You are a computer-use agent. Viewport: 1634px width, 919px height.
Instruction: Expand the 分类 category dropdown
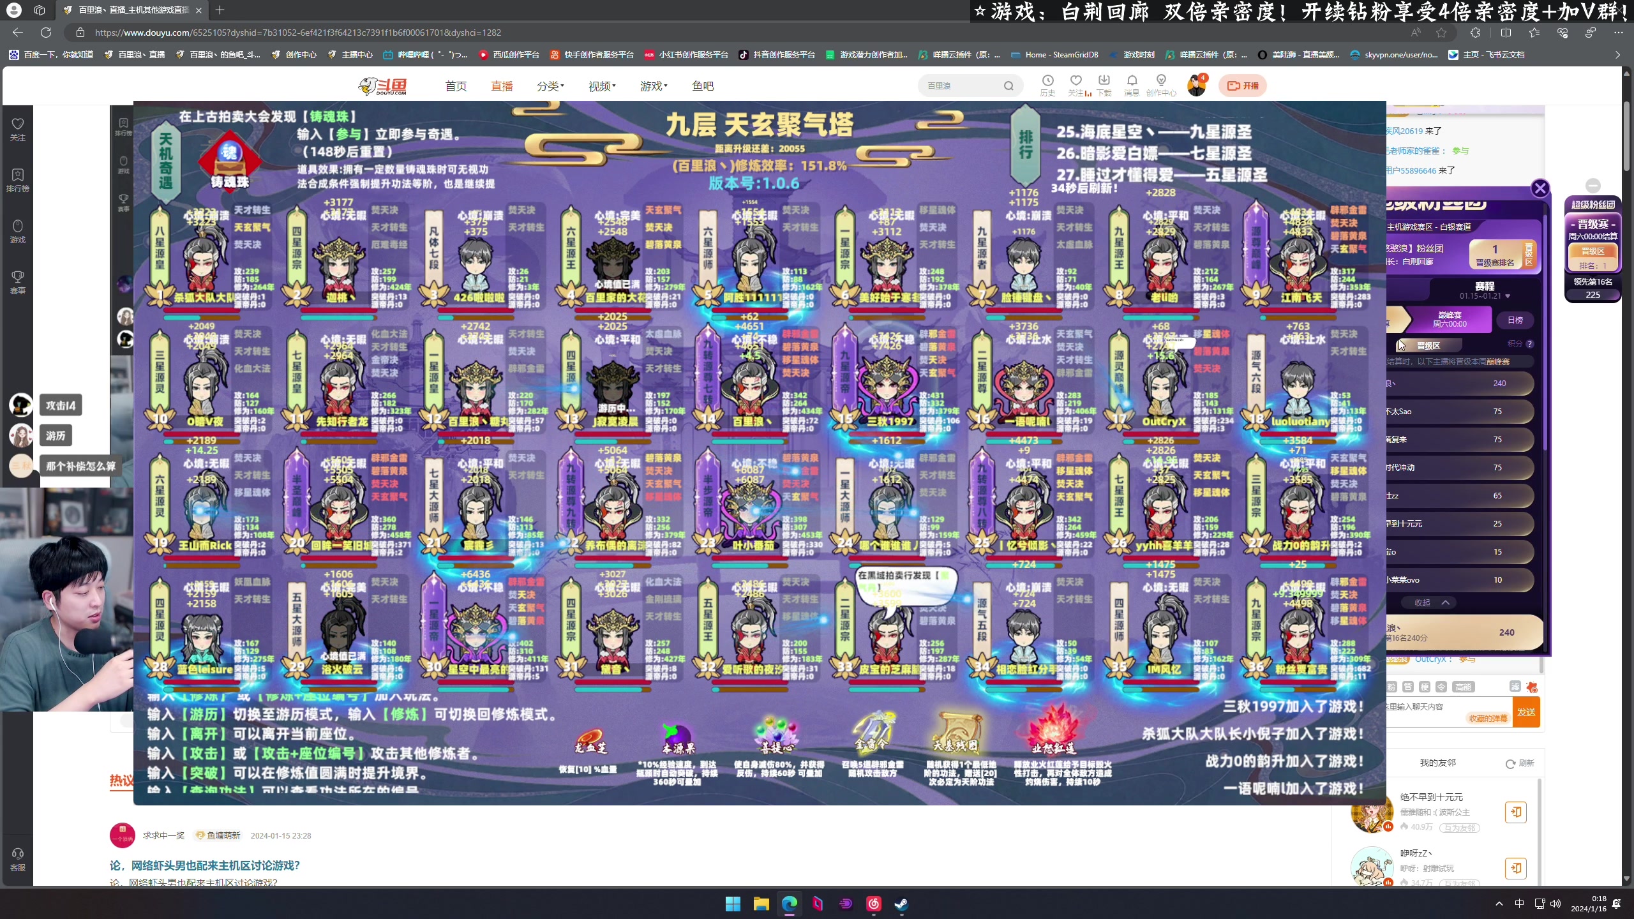click(x=550, y=86)
